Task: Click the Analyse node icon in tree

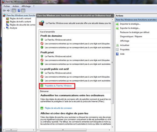Action: tap(8, 28)
